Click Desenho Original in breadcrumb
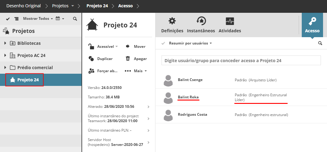 click(x=23, y=6)
